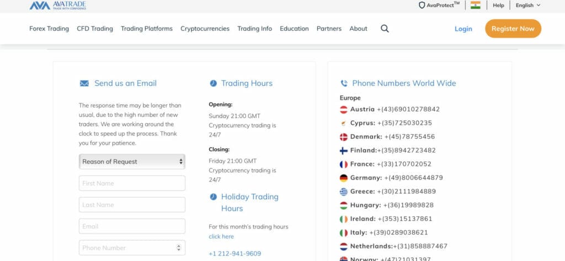Open the Cryptocurrencies menu
The image size is (565, 261).
pos(205,29)
